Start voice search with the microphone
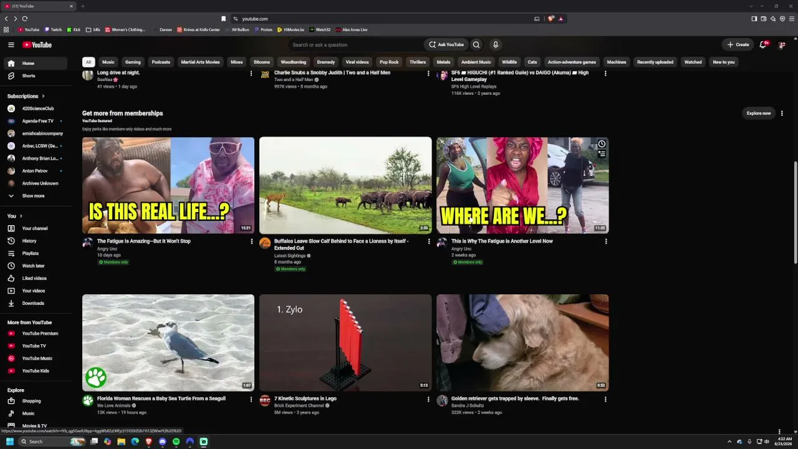 pos(496,45)
